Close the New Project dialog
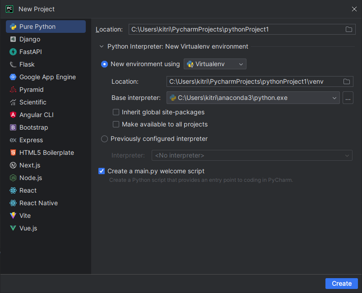 click(354, 9)
